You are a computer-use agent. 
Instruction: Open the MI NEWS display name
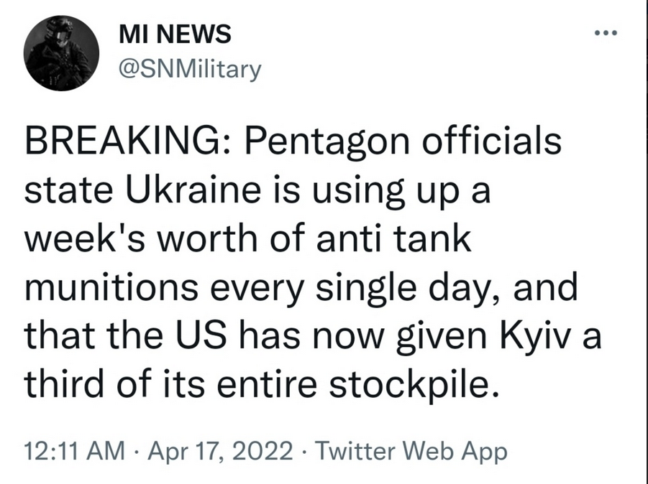tap(173, 33)
